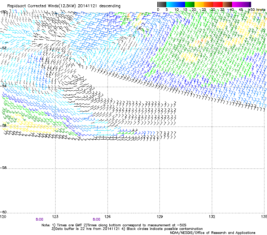Click the green 15–20 knots color segment
The image size is (267, 235).
click(190, 4)
